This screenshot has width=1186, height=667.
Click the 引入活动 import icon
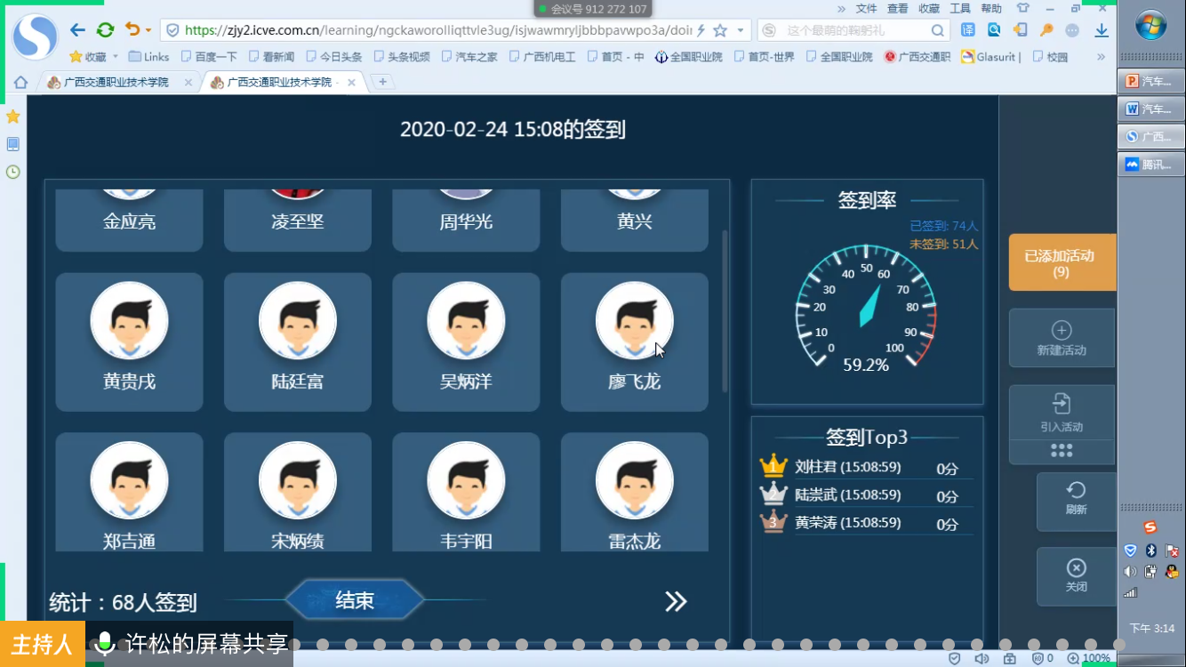(1062, 404)
